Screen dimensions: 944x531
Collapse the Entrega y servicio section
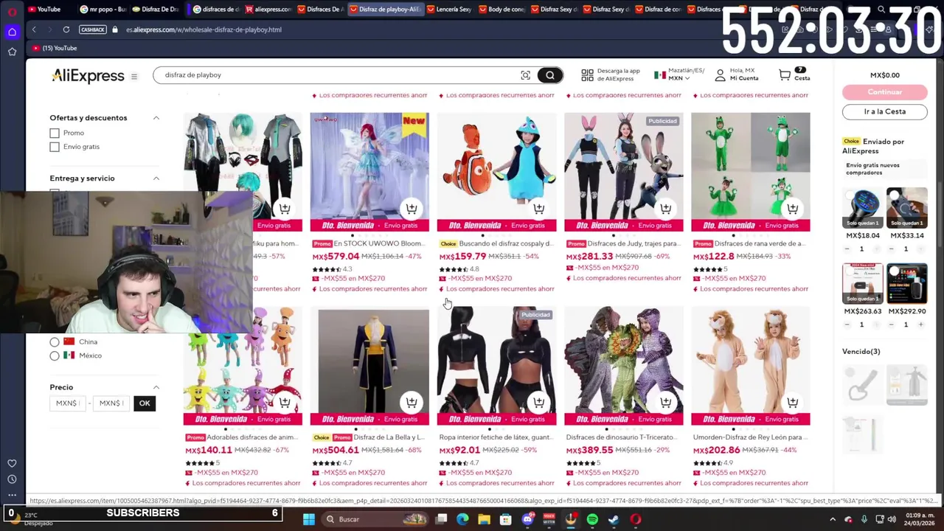click(156, 178)
